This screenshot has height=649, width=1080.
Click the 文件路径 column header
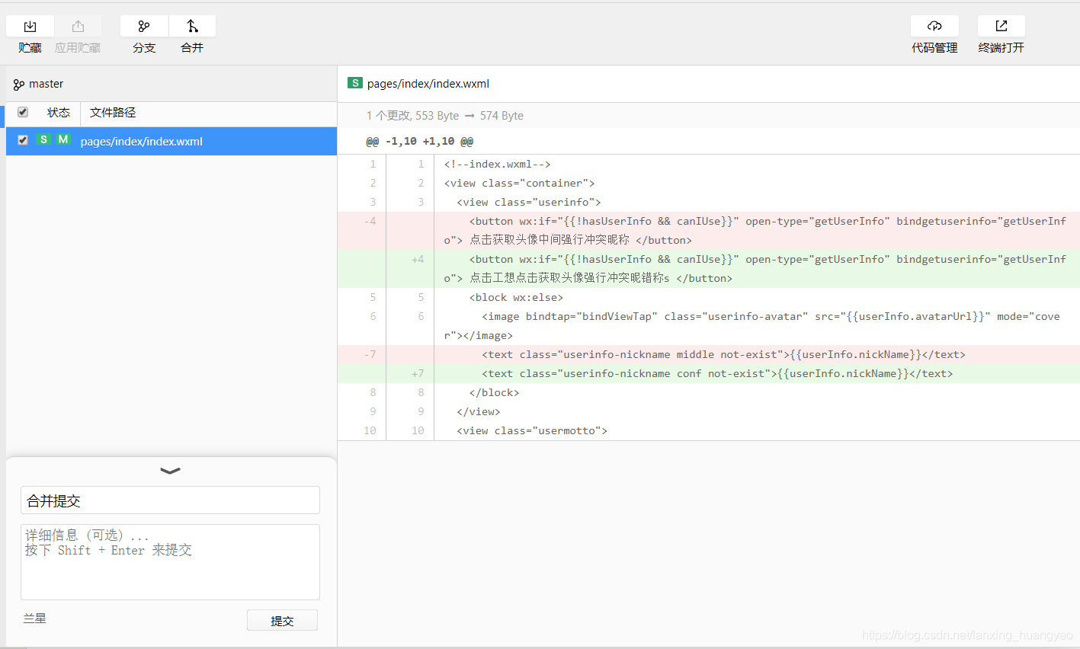point(113,113)
